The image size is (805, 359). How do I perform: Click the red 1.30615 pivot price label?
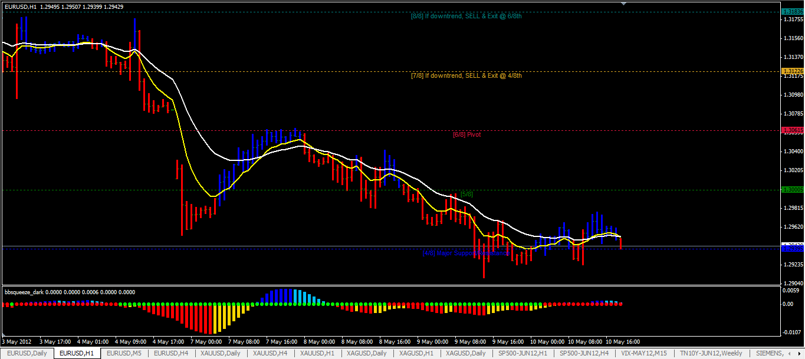pyautogui.click(x=791, y=130)
